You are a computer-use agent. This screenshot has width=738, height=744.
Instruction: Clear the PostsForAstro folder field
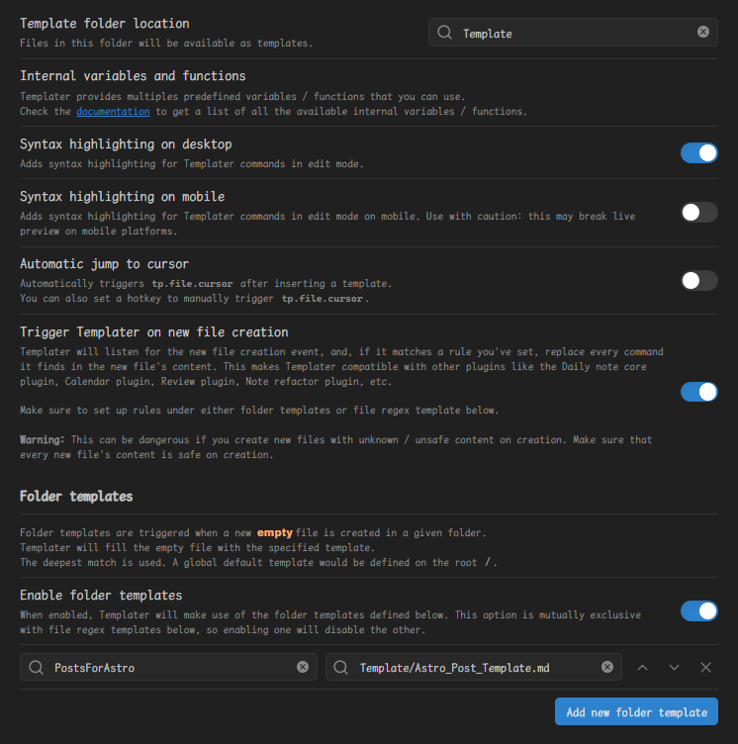tap(303, 668)
